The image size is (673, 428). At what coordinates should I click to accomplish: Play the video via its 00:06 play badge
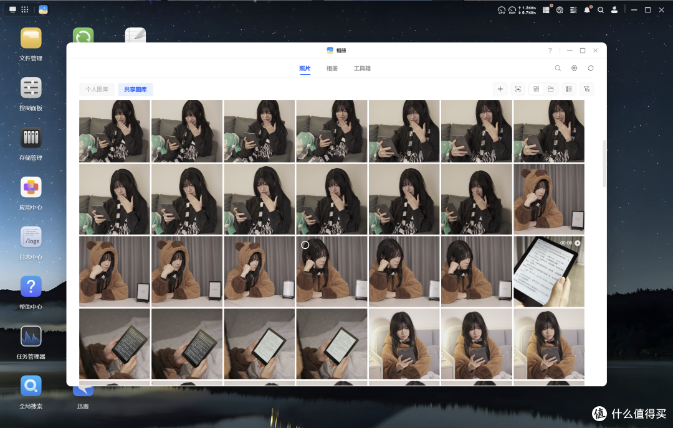pos(577,243)
